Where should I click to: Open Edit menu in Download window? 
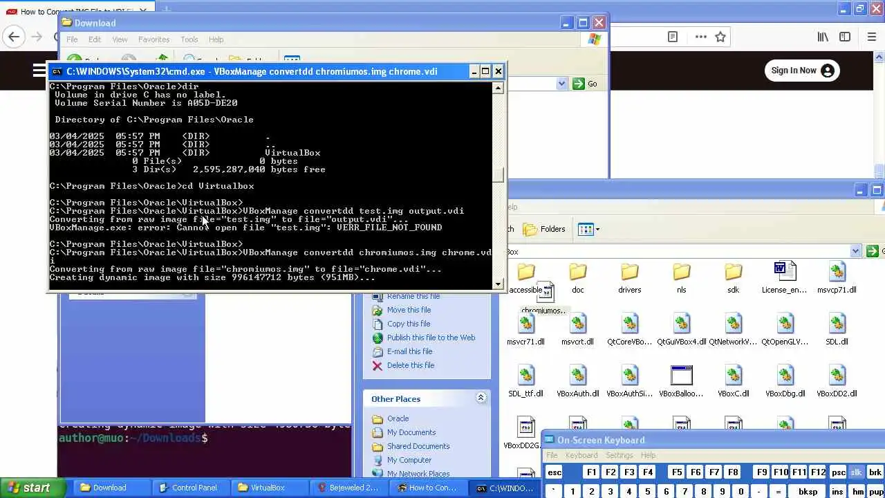95,39
